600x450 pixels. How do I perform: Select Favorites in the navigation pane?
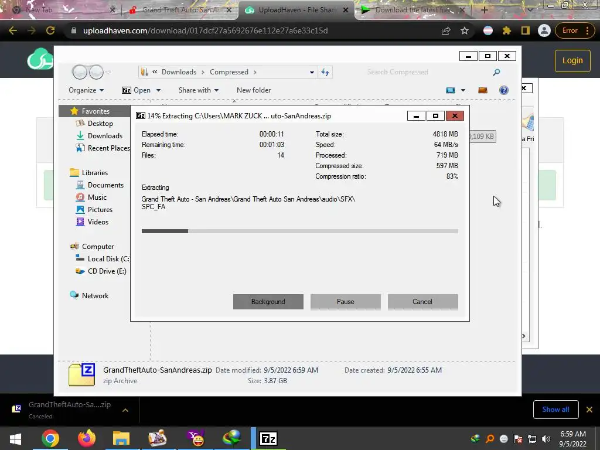96,111
